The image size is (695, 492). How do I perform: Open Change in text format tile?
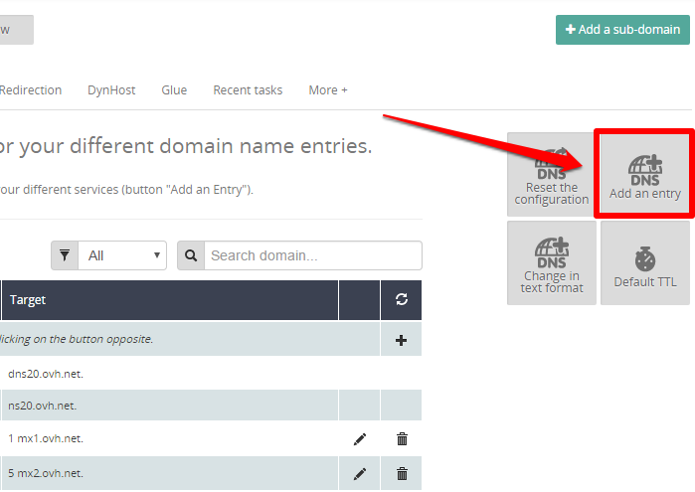coord(552,262)
